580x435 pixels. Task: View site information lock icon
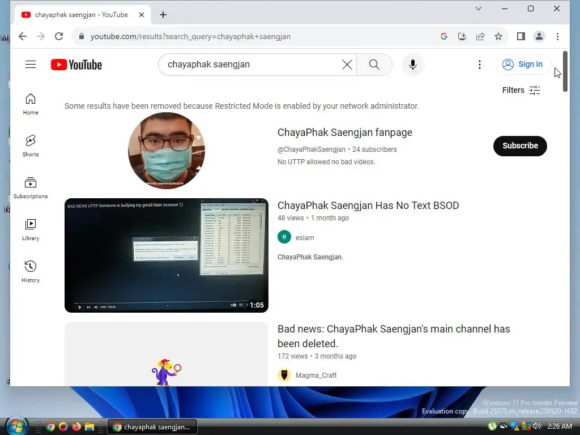pyautogui.click(x=82, y=36)
